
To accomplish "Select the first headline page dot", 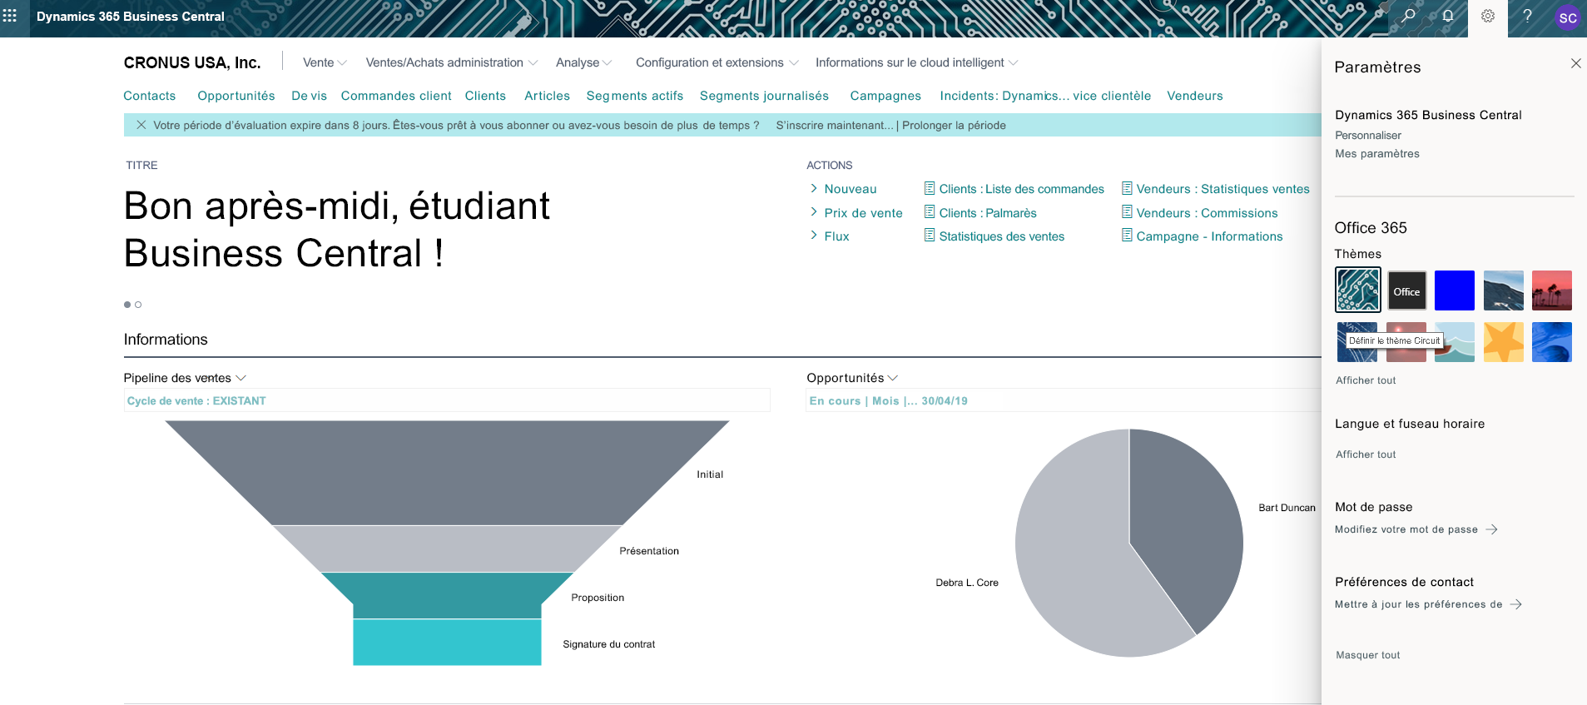I will [127, 305].
